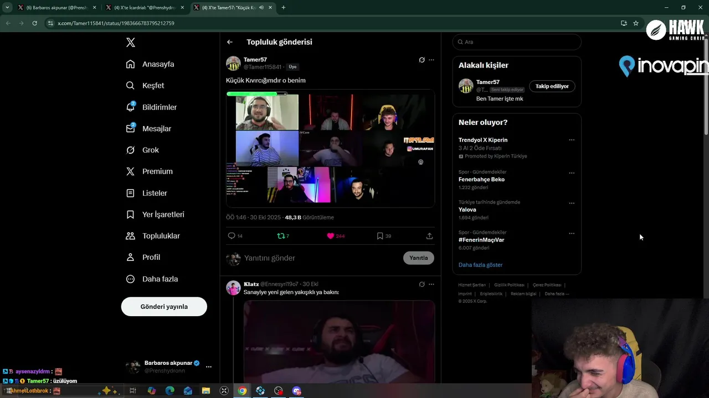Open Grok from the sidebar

(x=142, y=150)
